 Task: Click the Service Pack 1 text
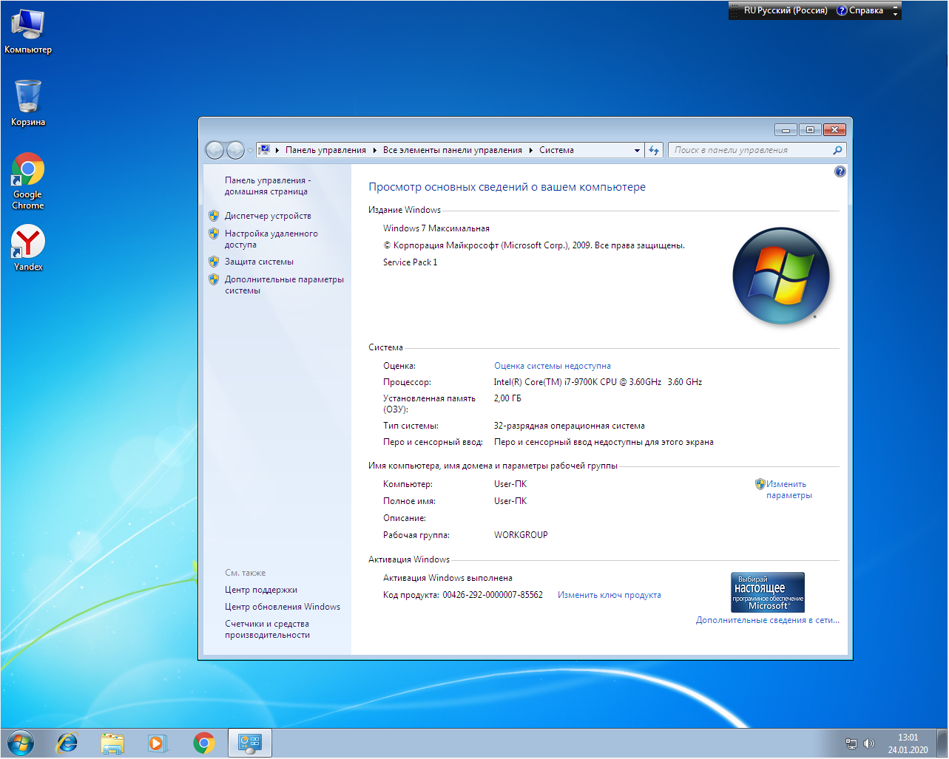(410, 262)
